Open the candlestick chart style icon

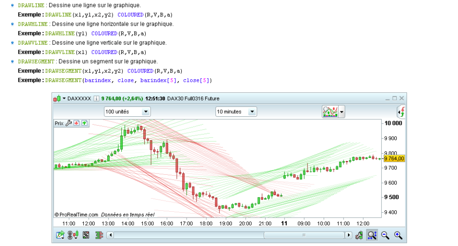point(57,99)
